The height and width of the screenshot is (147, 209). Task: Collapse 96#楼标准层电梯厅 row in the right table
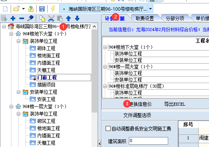[x=105, y=86]
